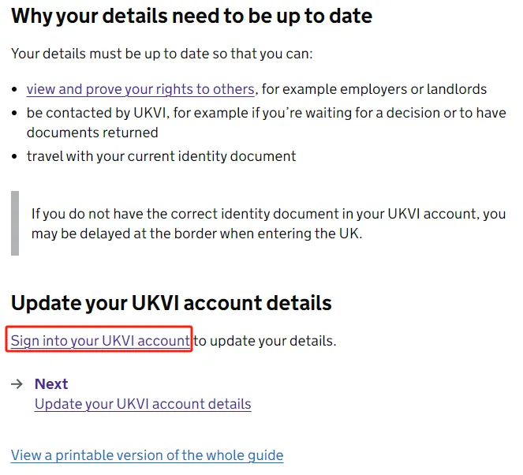Image resolution: width=523 pixels, height=475 pixels.
Task: Click the 'travel with your current identity document' text
Action: click(x=162, y=156)
